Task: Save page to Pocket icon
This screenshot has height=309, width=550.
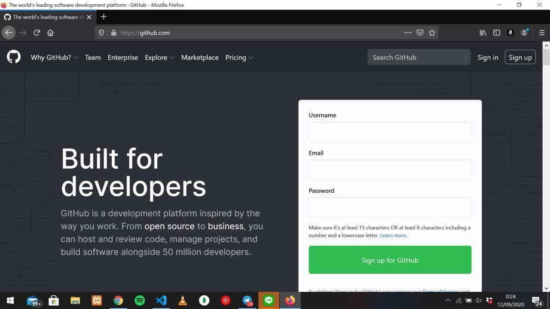Action: pyautogui.click(x=420, y=33)
